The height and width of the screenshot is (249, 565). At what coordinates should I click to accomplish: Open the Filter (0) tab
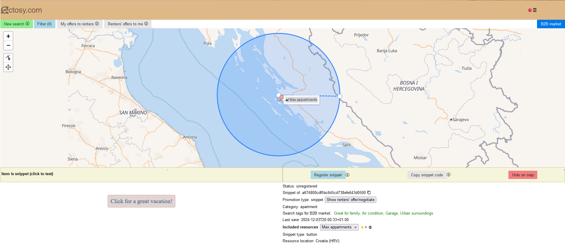tap(45, 24)
